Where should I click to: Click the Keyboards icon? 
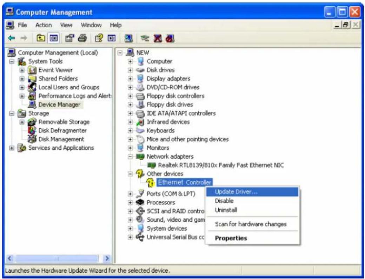coord(140,130)
